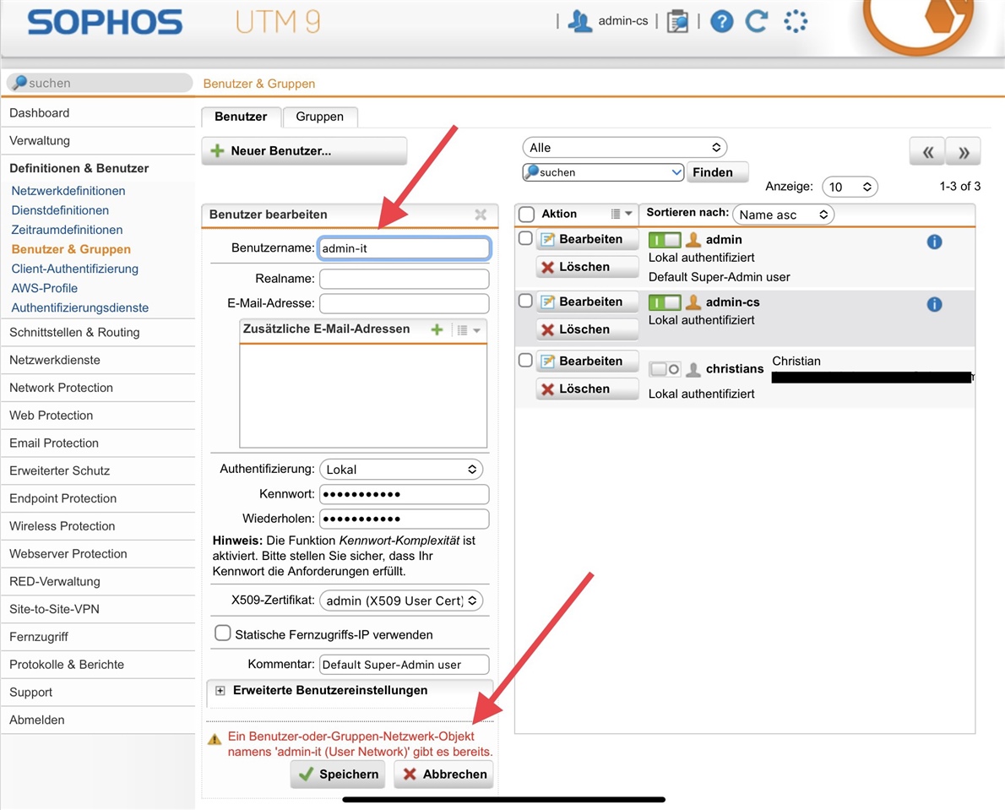Open AWS-Profile submenu link
1005x810 pixels.
click(44, 288)
